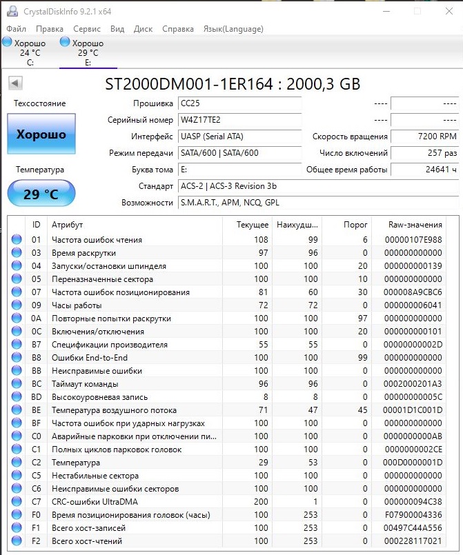Click the Raw-значения column header
This screenshot has height=555, width=463.
coord(409,224)
